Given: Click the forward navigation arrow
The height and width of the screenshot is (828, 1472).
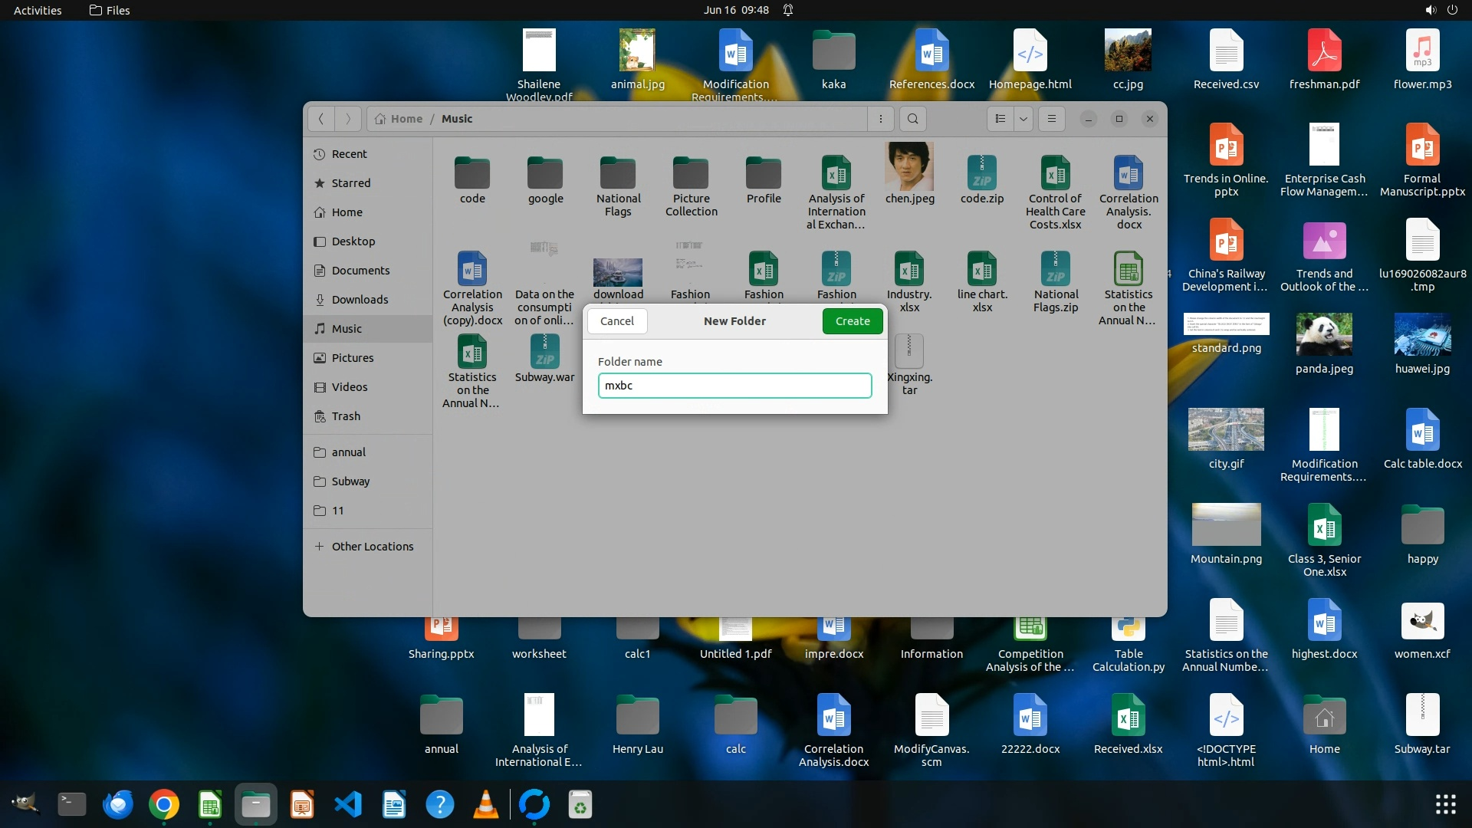Looking at the screenshot, I should click(x=348, y=119).
